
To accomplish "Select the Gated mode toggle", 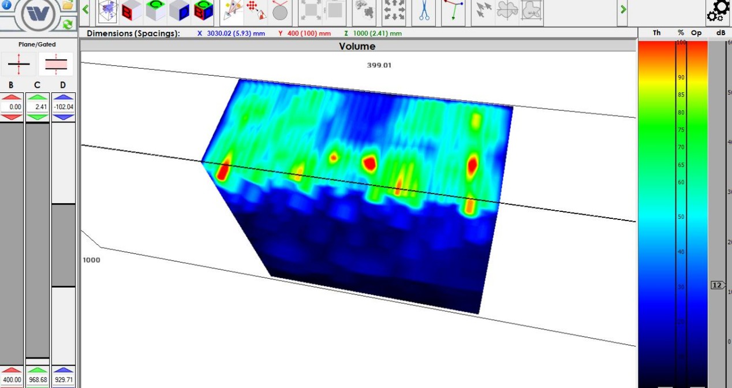I will click(x=55, y=64).
